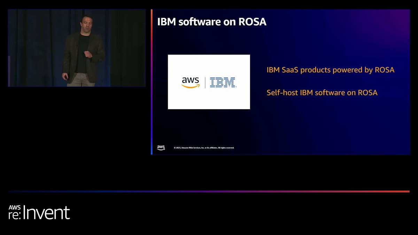
Task: Select the slide title "IBM software on ROSA"
Action: point(212,22)
